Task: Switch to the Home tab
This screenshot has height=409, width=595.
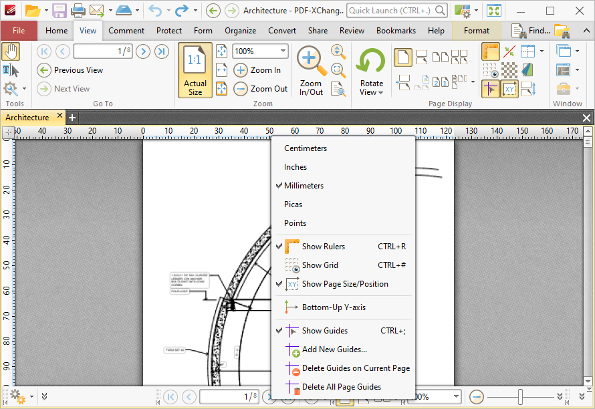Action: [57, 31]
